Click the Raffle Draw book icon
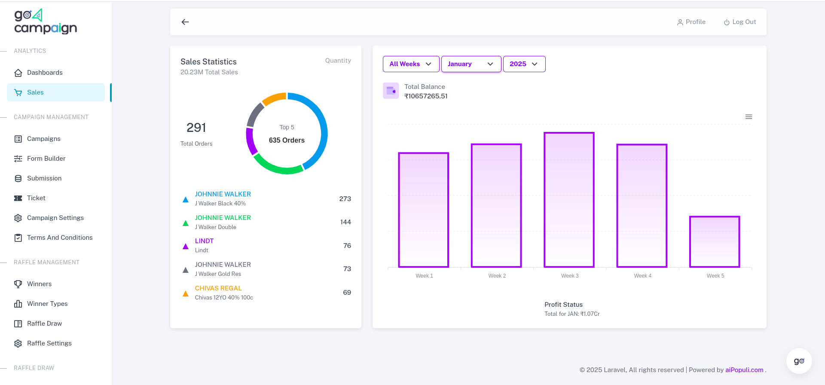The image size is (825, 385). pos(18,324)
